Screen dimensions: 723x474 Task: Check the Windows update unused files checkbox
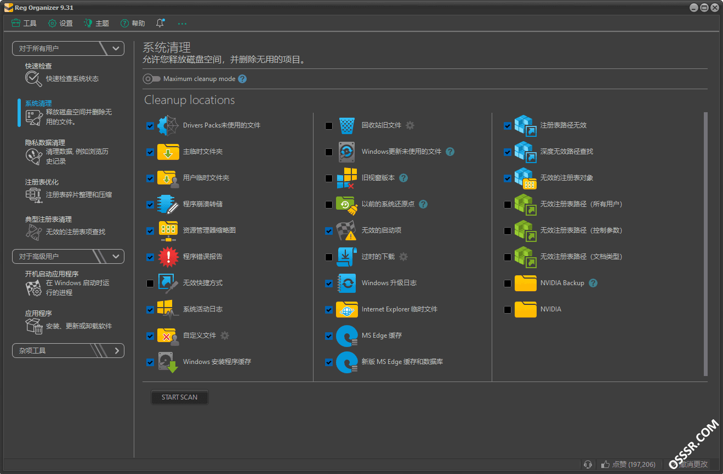click(x=329, y=152)
